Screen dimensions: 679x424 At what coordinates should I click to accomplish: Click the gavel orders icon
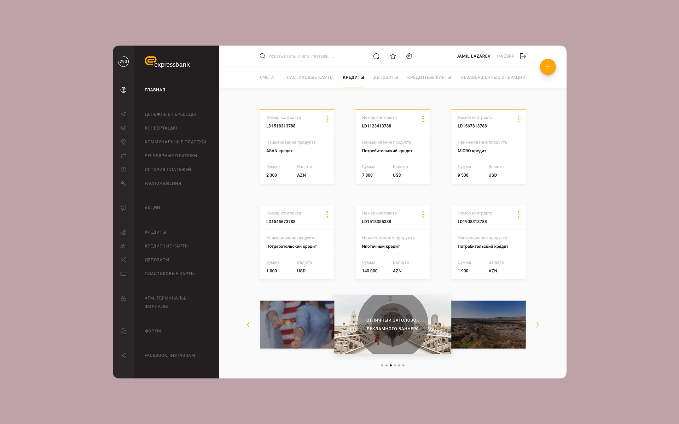click(x=123, y=183)
